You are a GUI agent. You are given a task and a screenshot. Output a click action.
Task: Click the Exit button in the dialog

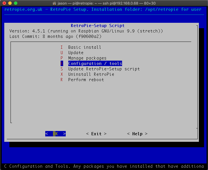(x=96, y=134)
